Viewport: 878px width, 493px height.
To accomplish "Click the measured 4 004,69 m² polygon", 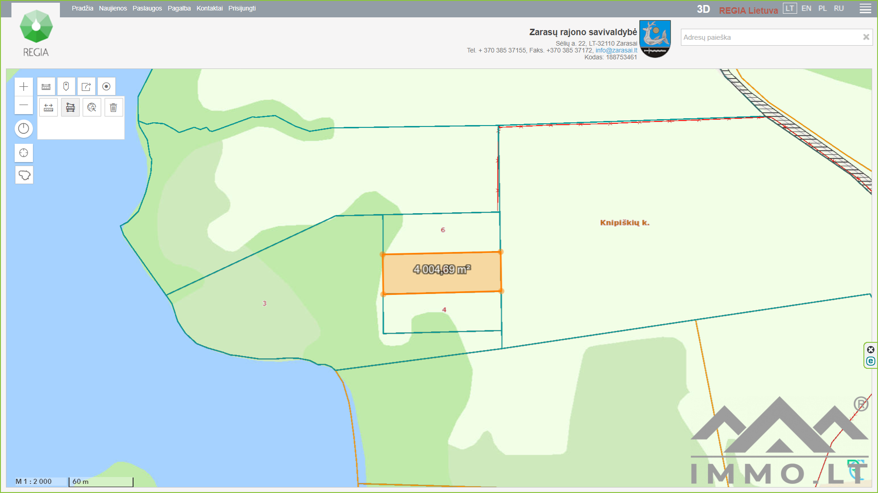I will 442,273.
